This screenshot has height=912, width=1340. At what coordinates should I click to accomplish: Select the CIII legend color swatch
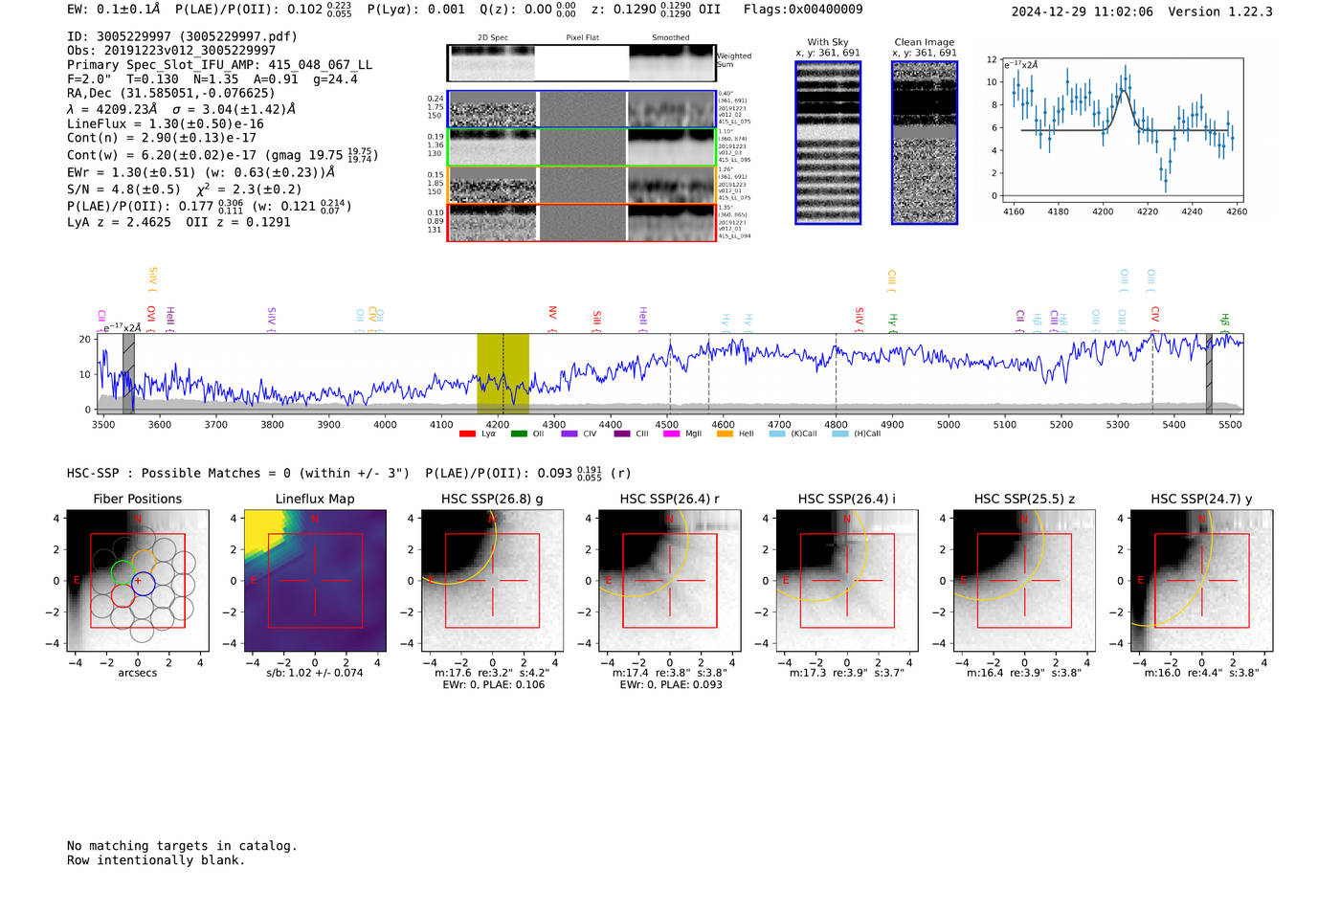(x=622, y=434)
